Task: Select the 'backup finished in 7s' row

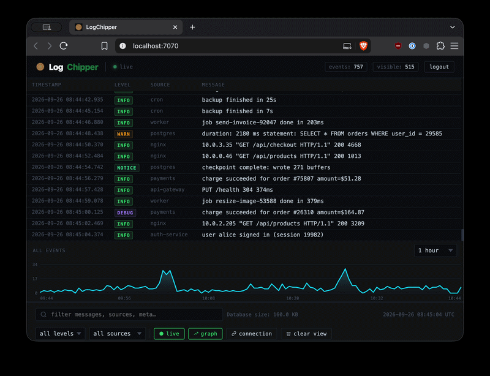Action: [244, 111]
